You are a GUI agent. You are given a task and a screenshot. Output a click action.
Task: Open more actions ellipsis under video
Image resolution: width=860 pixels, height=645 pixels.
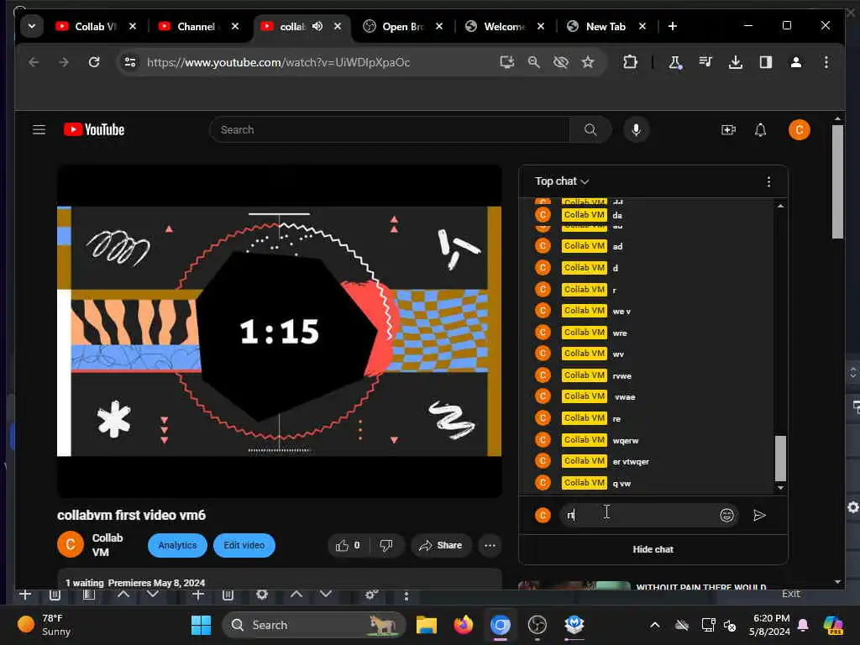point(490,545)
